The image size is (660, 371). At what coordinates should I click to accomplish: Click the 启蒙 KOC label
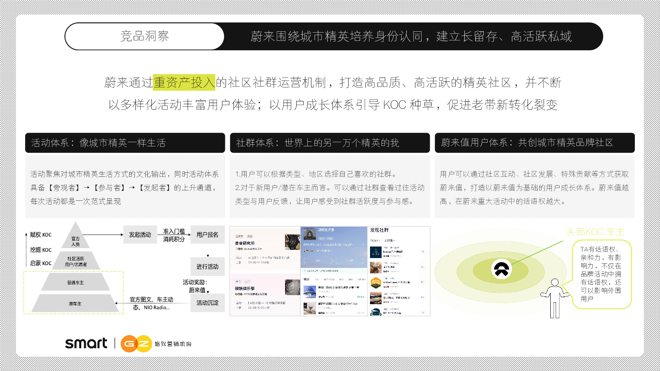coord(41,263)
